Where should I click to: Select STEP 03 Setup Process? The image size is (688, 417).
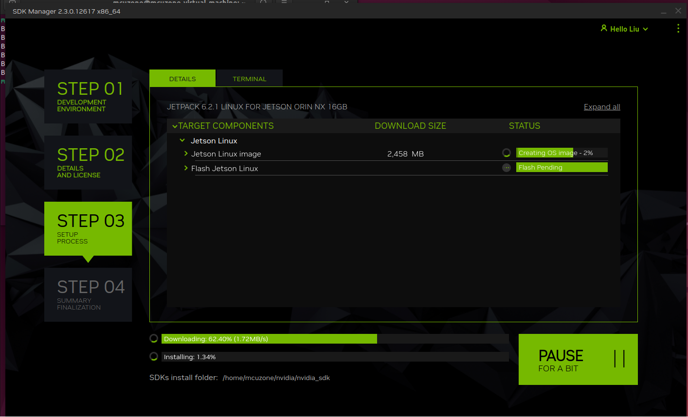tap(88, 228)
